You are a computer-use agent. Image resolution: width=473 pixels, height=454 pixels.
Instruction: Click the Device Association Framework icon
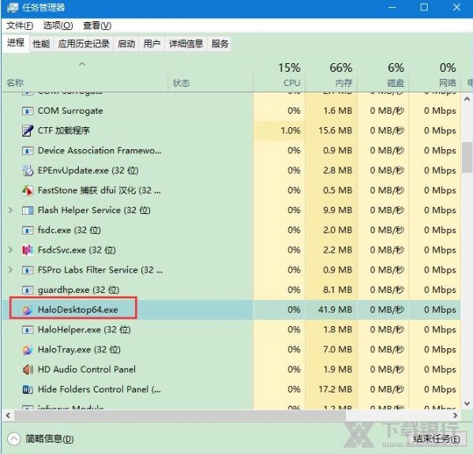(28, 151)
